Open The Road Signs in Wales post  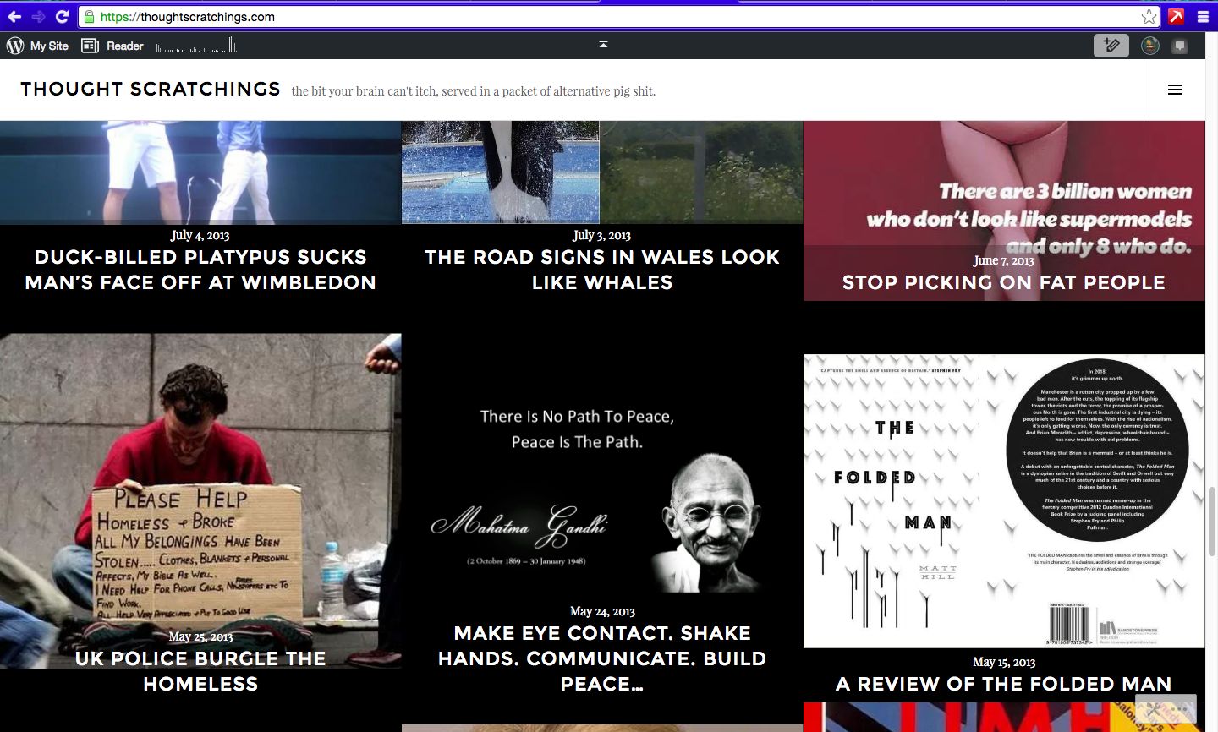click(x=602, y=270)
